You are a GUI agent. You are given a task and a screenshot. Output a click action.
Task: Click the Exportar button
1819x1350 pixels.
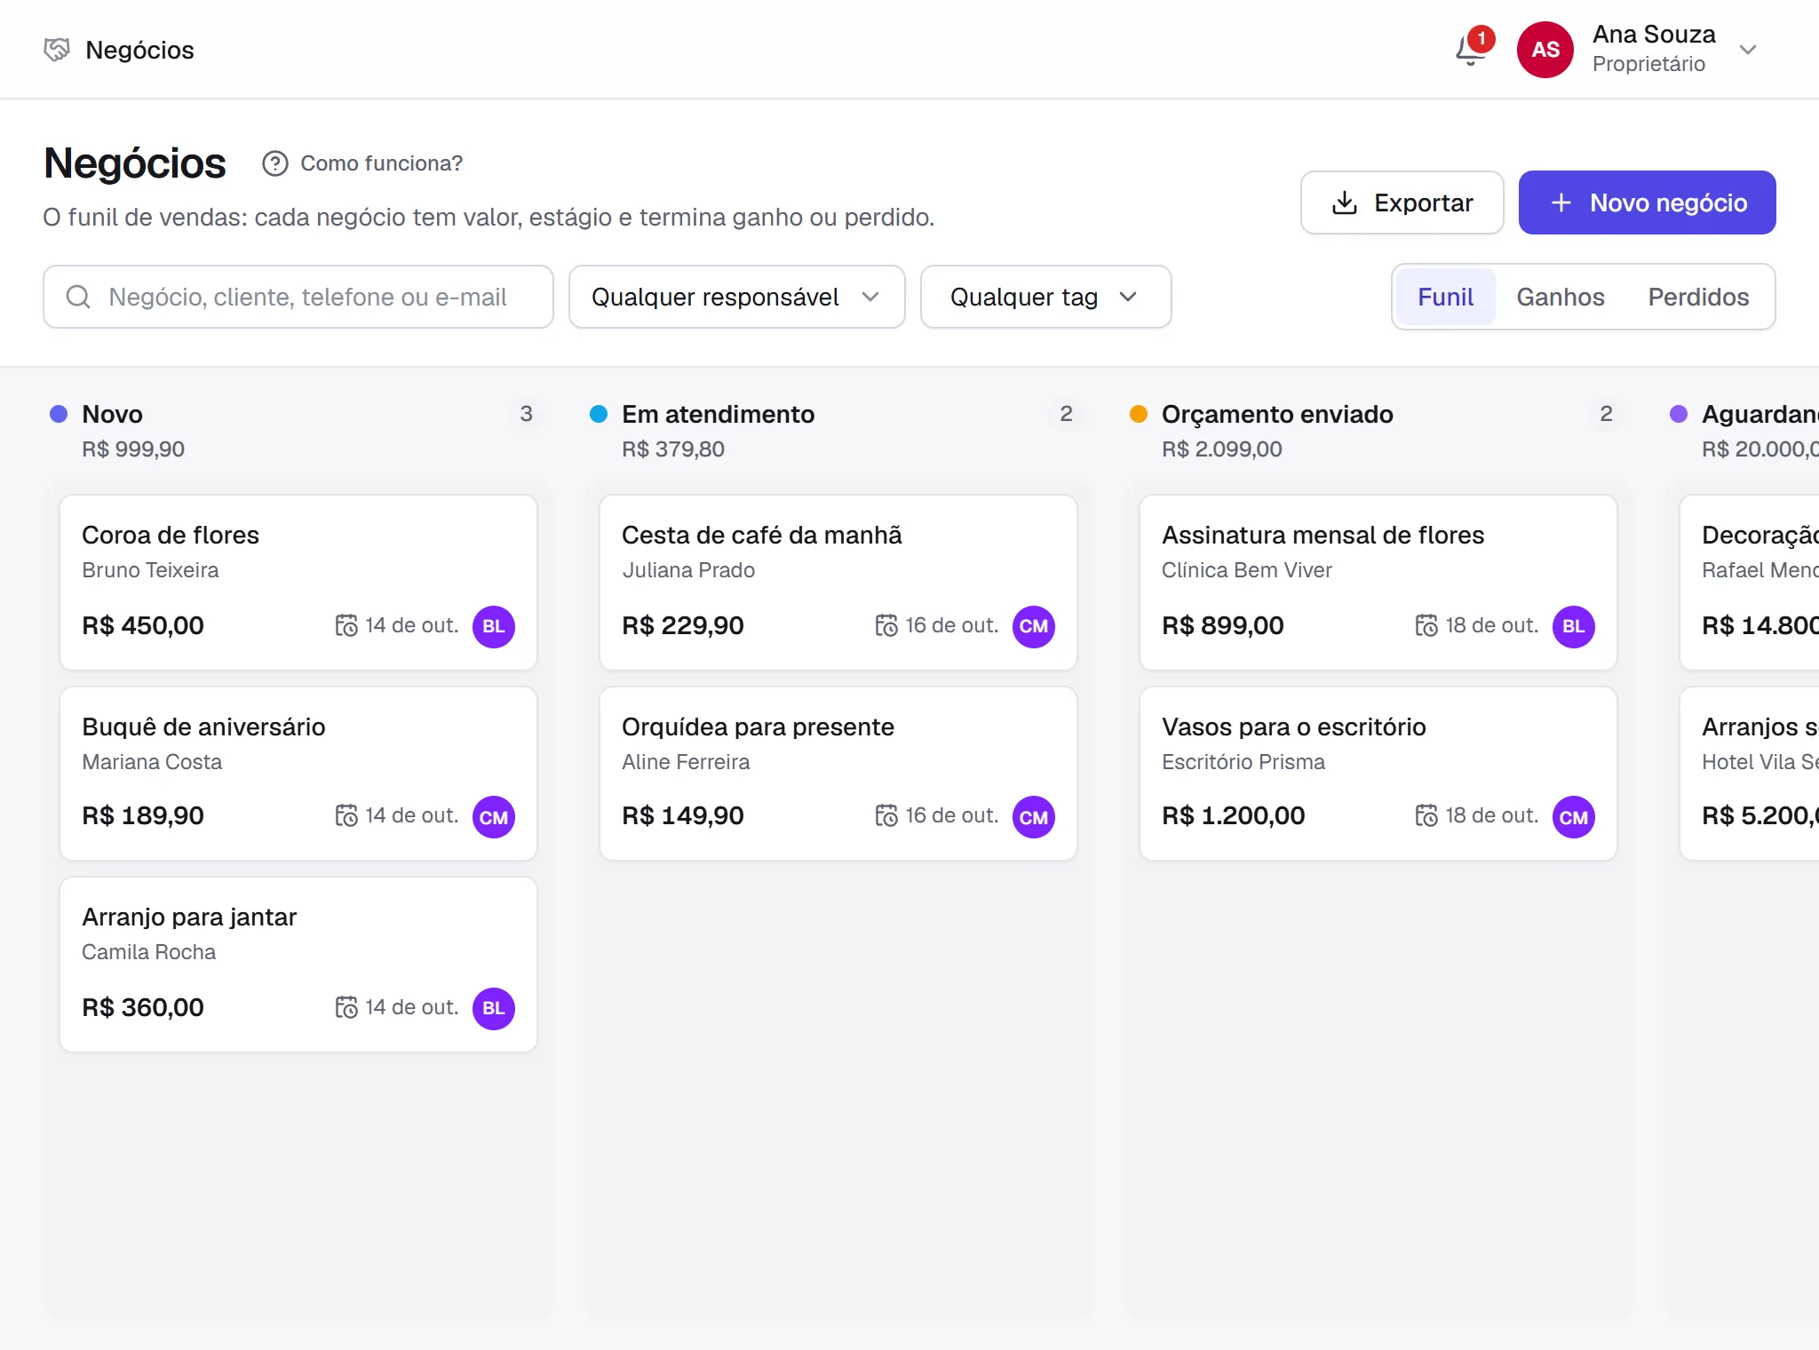(x=1402, y=202)
